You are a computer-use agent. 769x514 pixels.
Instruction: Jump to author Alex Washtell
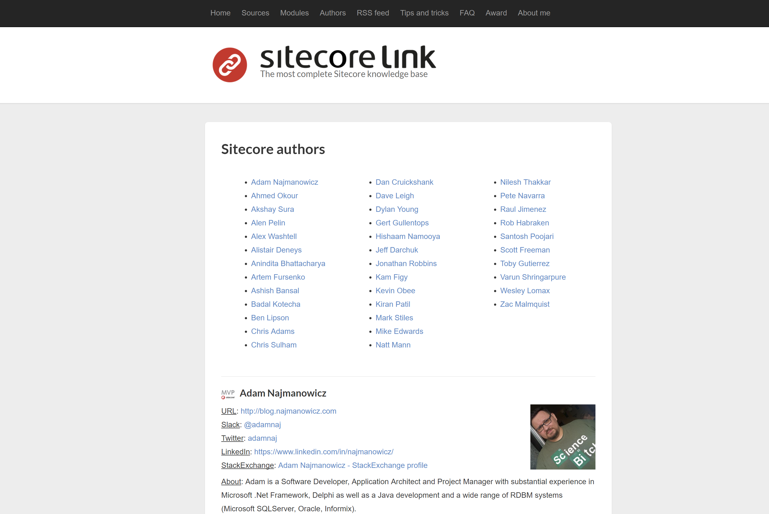pyautogui.click(x=274, y=236)
